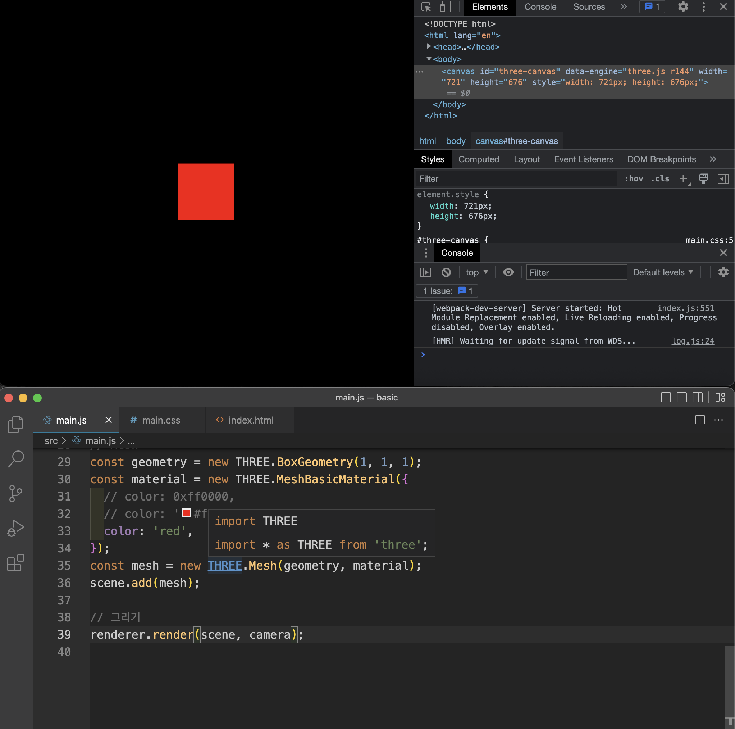735x729 pixels.
Task: Open DevTools settings gear
Action: tap(683, 7)
